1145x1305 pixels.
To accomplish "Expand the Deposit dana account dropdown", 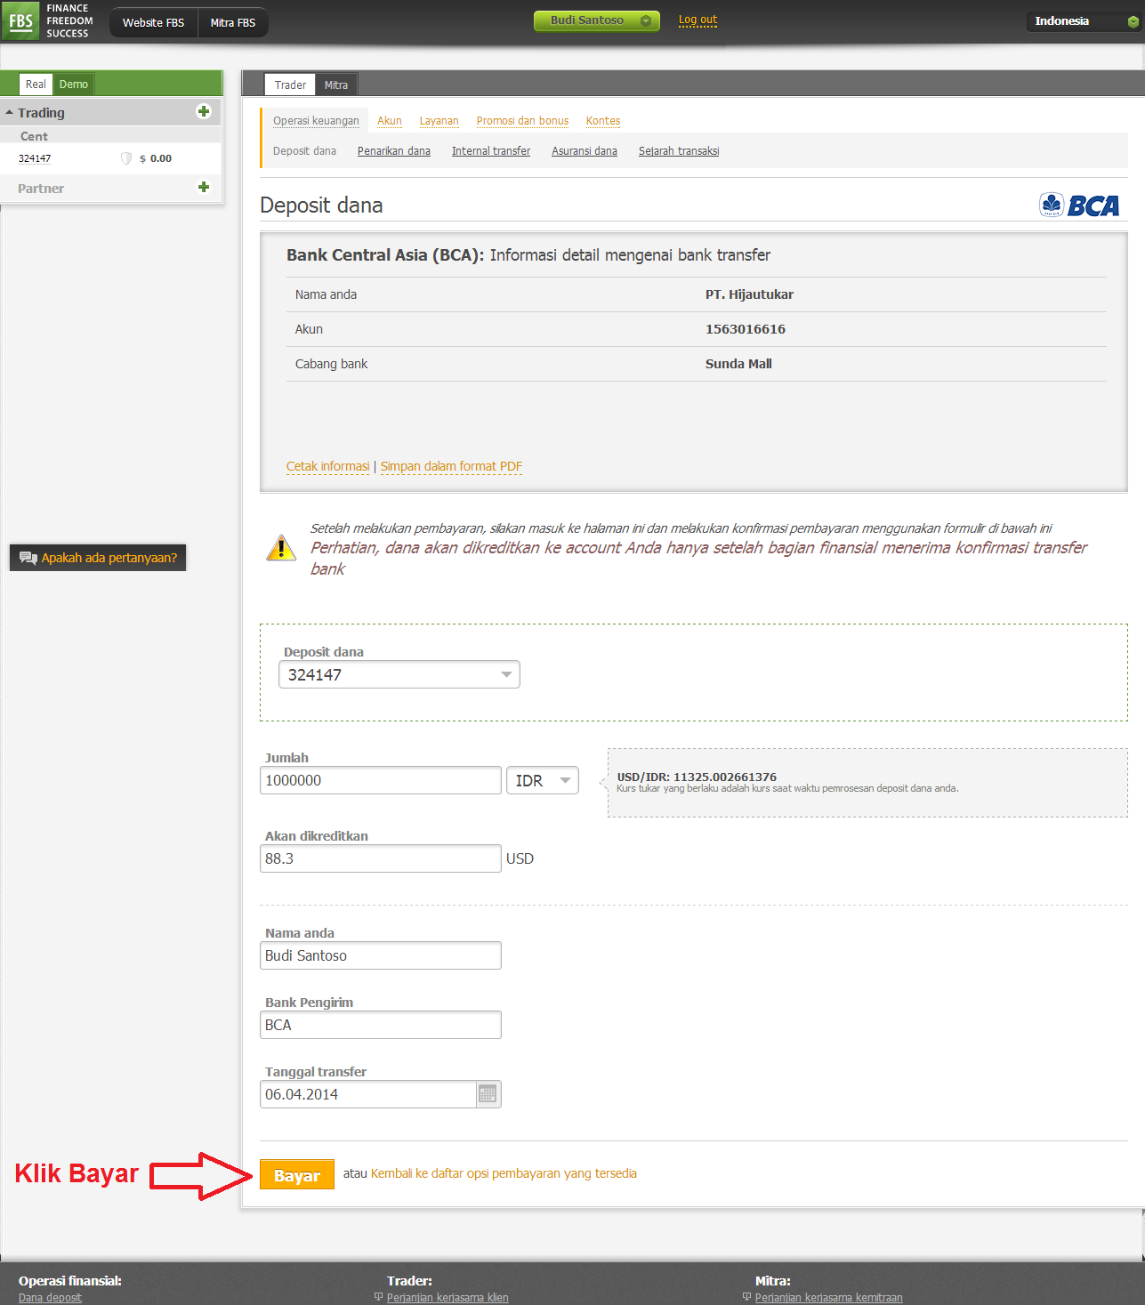I will coord(399,674).
